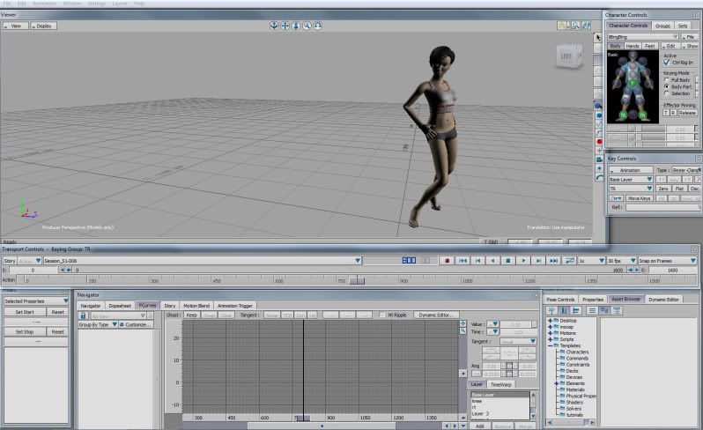This screenshot has width=703, height=430.
Task: Jump to the timeline start with go-to-beginning button
Action: [x=462, y=261]
